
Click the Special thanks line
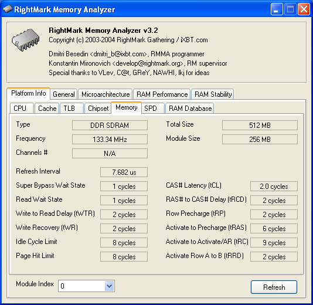pyautogui.click(x=129, y=73)
